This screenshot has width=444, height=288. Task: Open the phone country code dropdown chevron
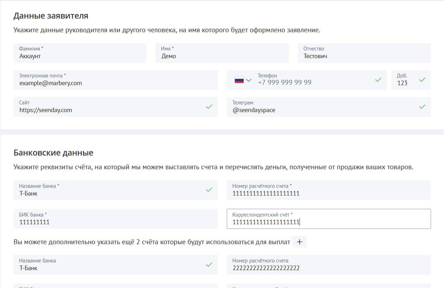point(249,80)
